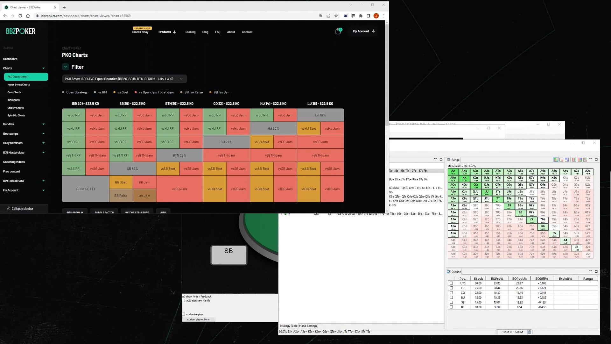This screenshot has width=611, height=344.
Task: Select the AA cell in the range grid
Action: pyautogui.click(x=453, y=171)
